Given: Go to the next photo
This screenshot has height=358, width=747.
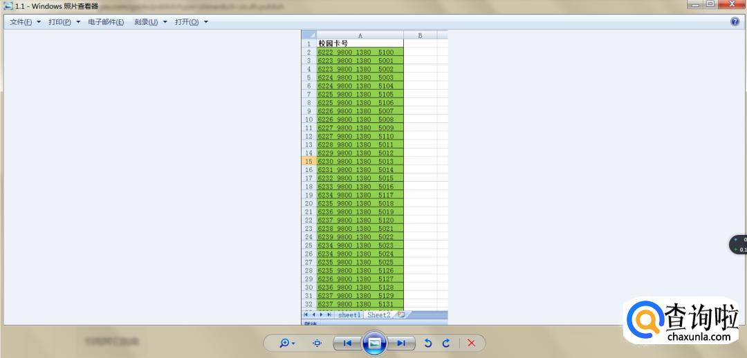Looking at the screenshot, I should click(x=401, y=343).
